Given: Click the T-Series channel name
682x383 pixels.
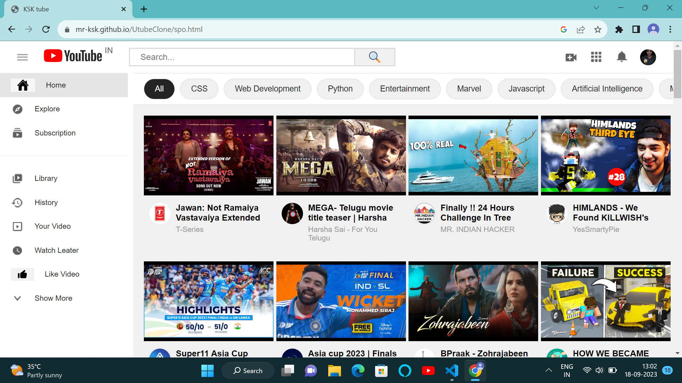Looking at the screenshot, I should (190, 229).
